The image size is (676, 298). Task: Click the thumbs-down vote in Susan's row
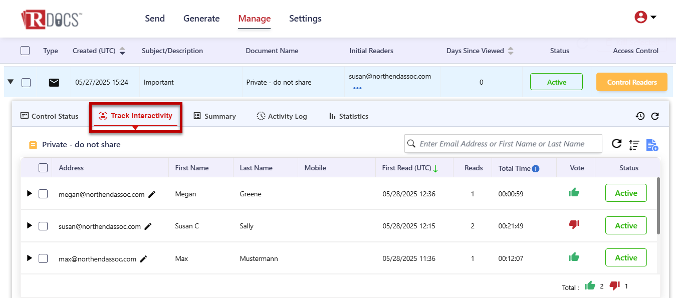point(574,225)
